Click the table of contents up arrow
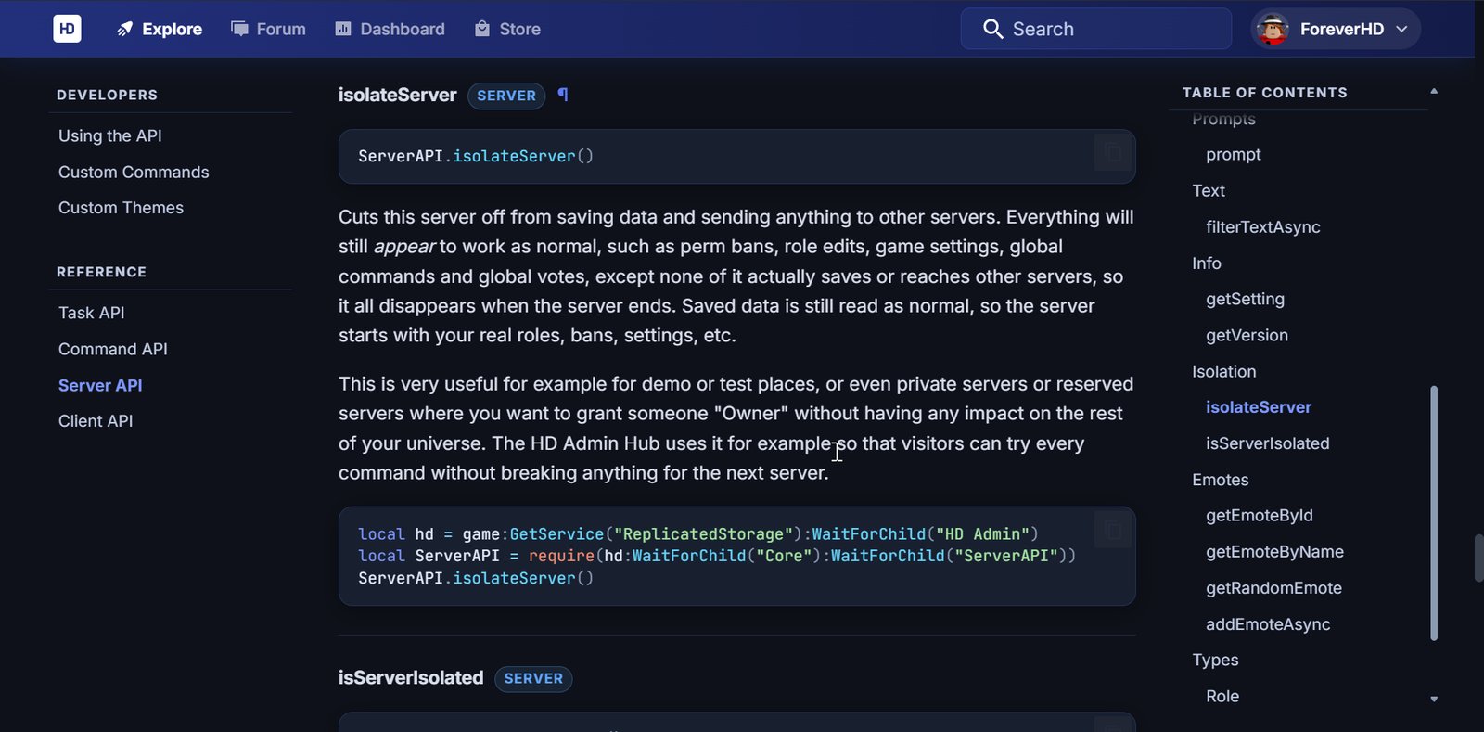The image size is (1484, 732). coord(1434,91)
